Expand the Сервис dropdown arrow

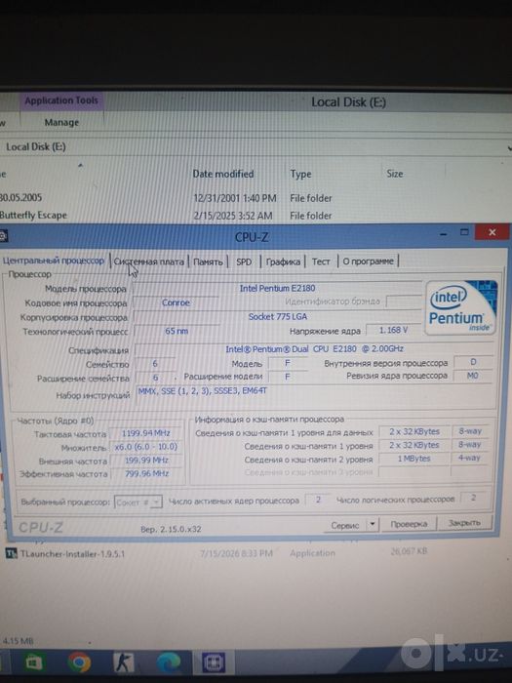373,525
